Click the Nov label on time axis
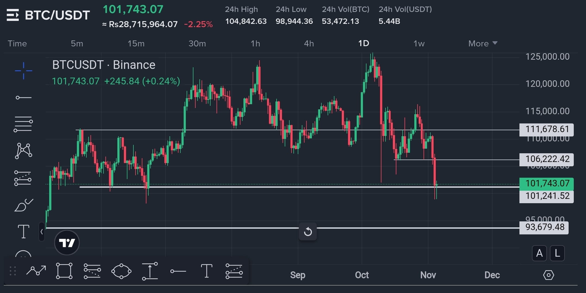Viewport: 586px width, 293px height. click(428, 275)
